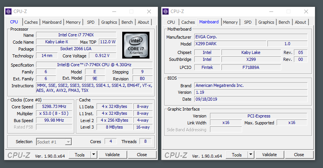The height and width of the screenshot is (168, 323).
Task: Click Level 3 value 8 MBytes
Action: [115, 127]
